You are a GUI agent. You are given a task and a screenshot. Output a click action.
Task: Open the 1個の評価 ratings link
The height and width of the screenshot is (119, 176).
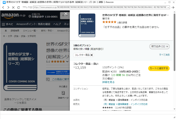tap(122, 23)
